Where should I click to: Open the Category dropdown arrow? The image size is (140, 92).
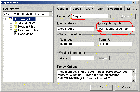click(109, 16)
